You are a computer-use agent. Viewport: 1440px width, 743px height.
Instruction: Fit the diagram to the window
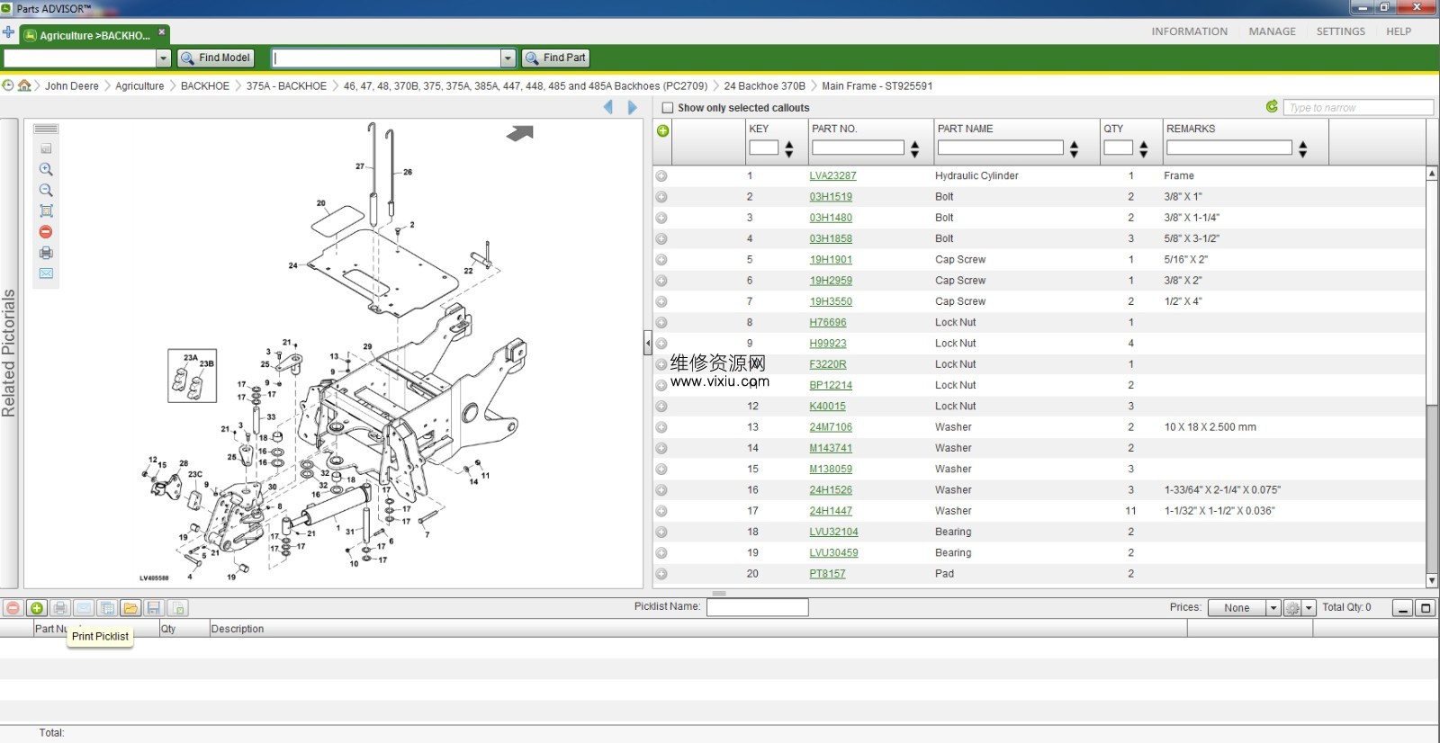[46, 210]
